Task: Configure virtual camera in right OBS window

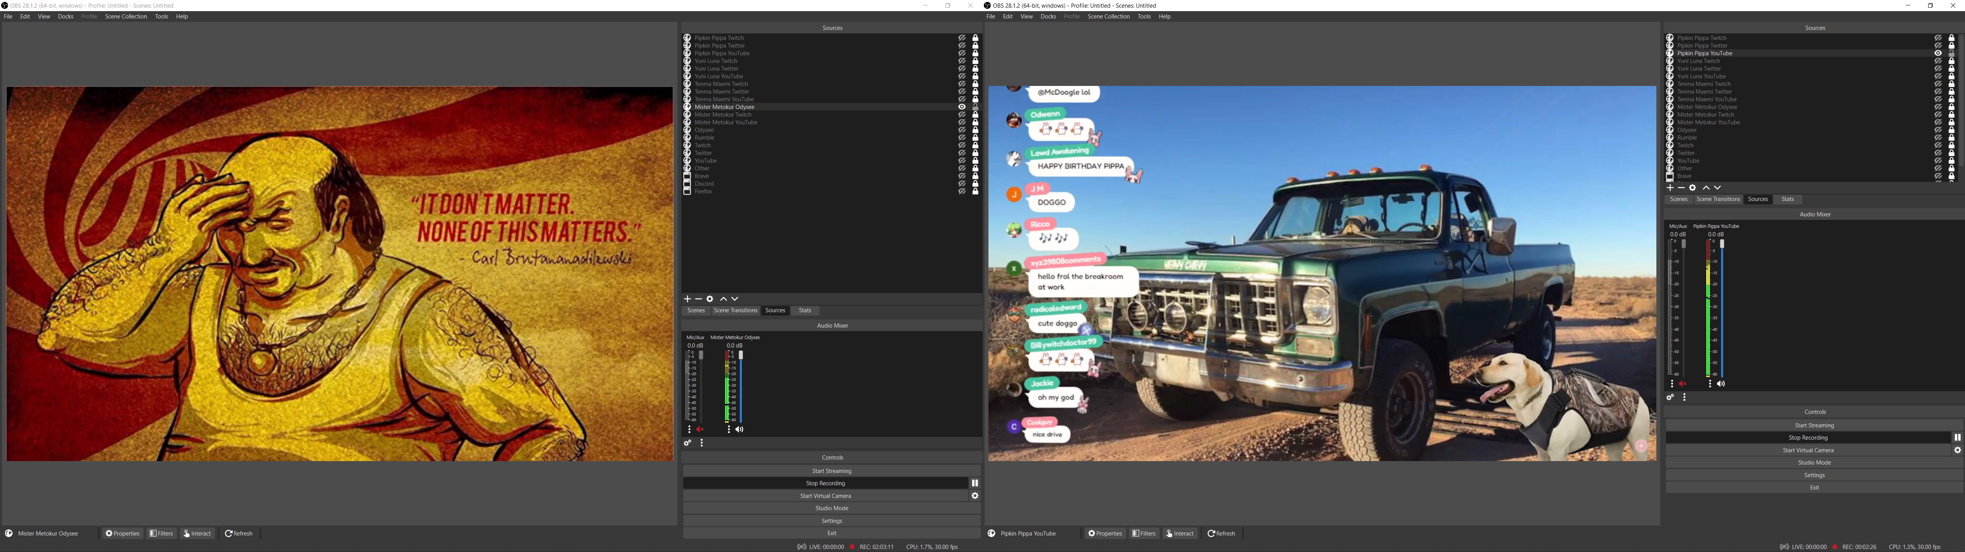Action: (x=1957, y=451)
